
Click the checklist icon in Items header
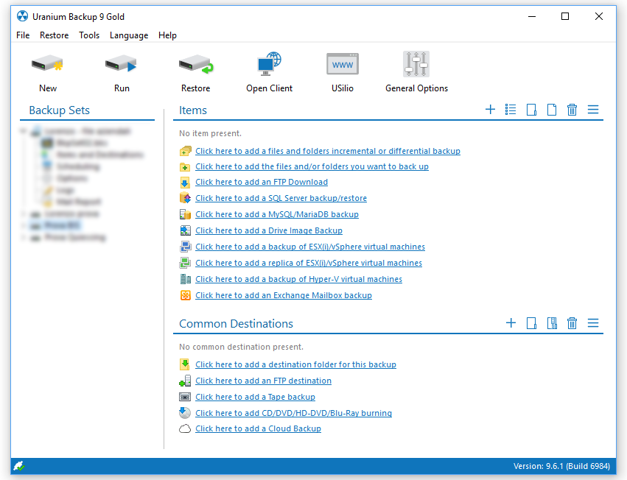click(511, 110)
